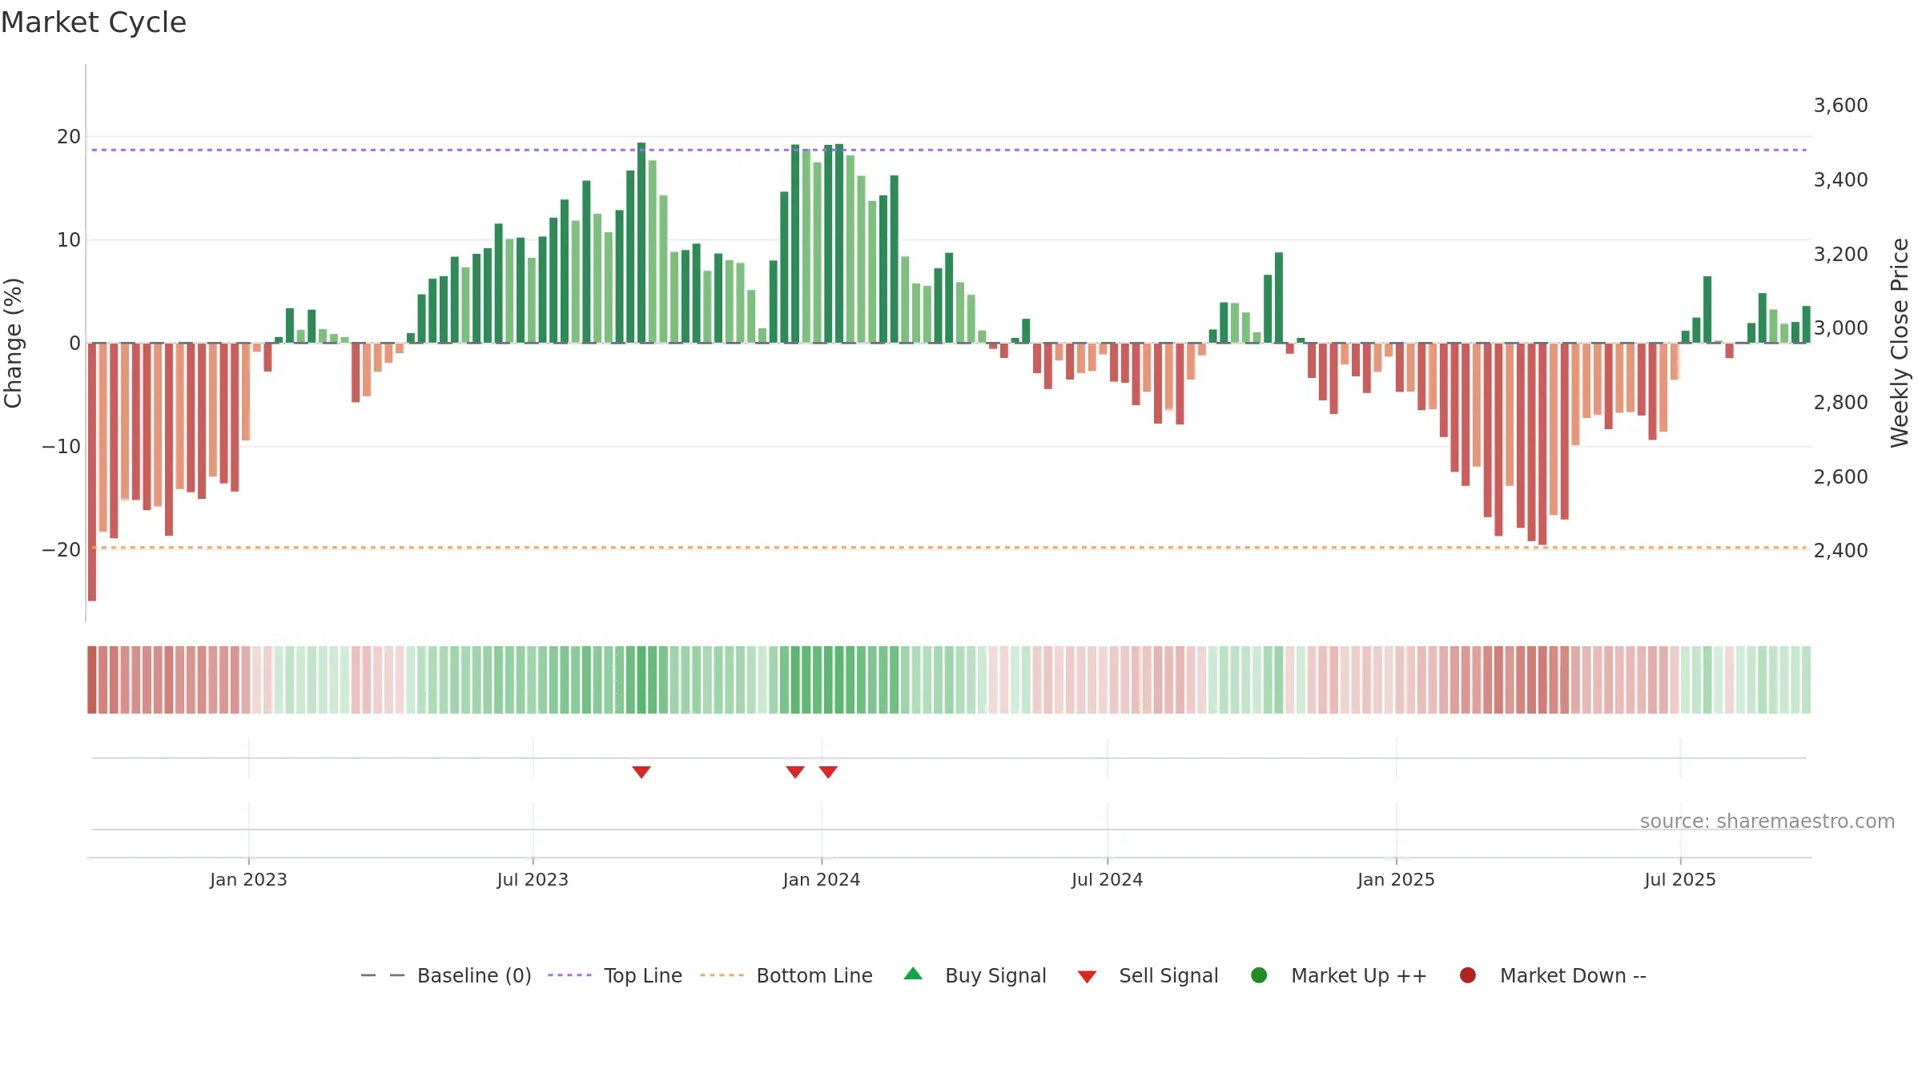Click the Market Up ++ legend label

click(x=1359, y=975)
